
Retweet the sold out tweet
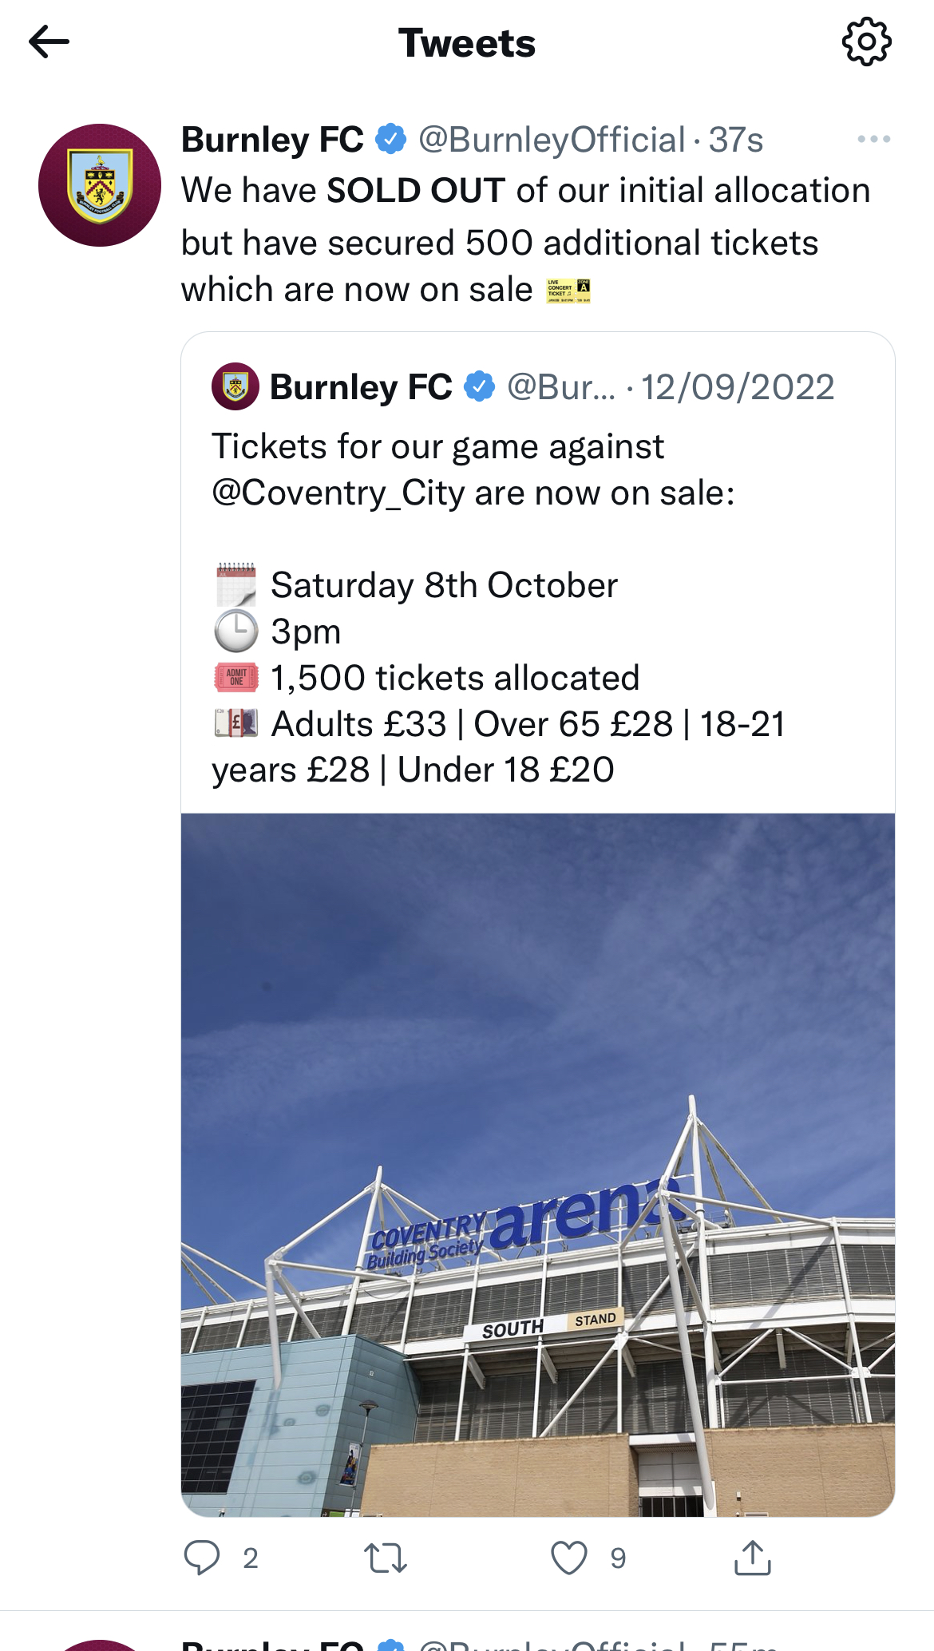pos(386,1557)
